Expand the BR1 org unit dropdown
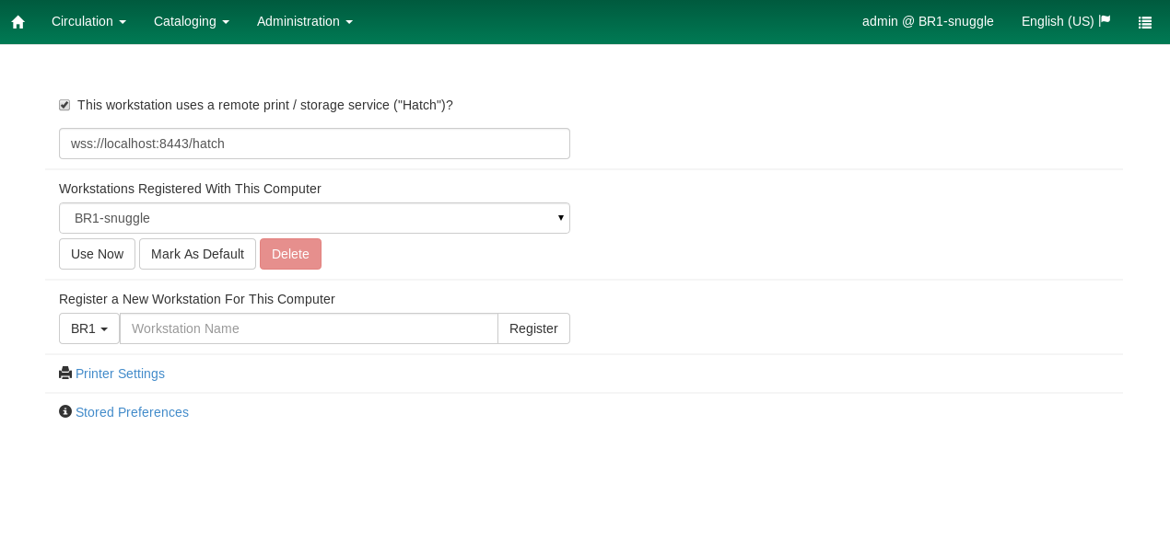Screen dimensions: 1170x541 tap(89, 328)
